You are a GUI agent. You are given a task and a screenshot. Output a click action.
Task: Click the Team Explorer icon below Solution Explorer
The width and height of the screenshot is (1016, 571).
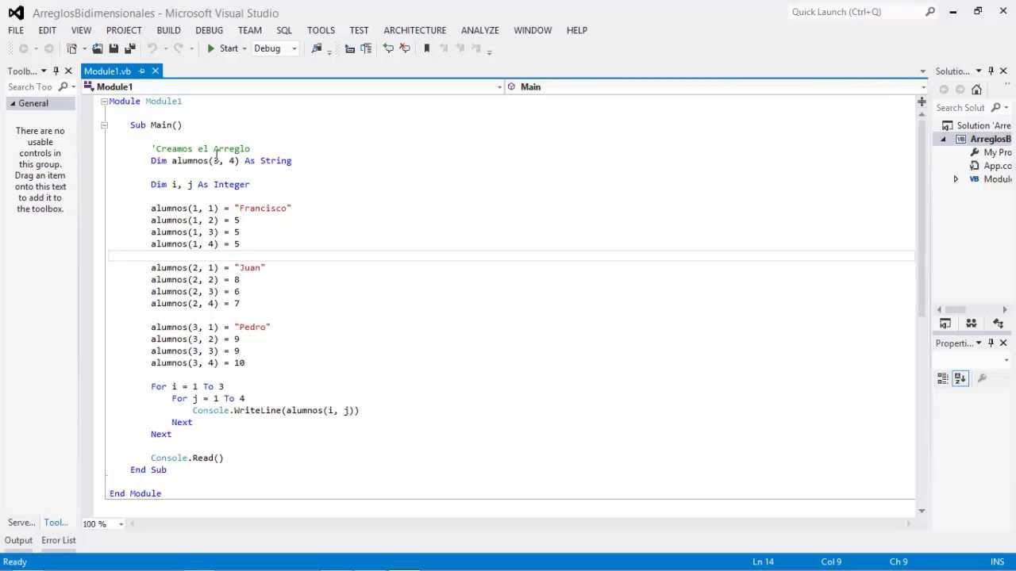click(971, 323)
